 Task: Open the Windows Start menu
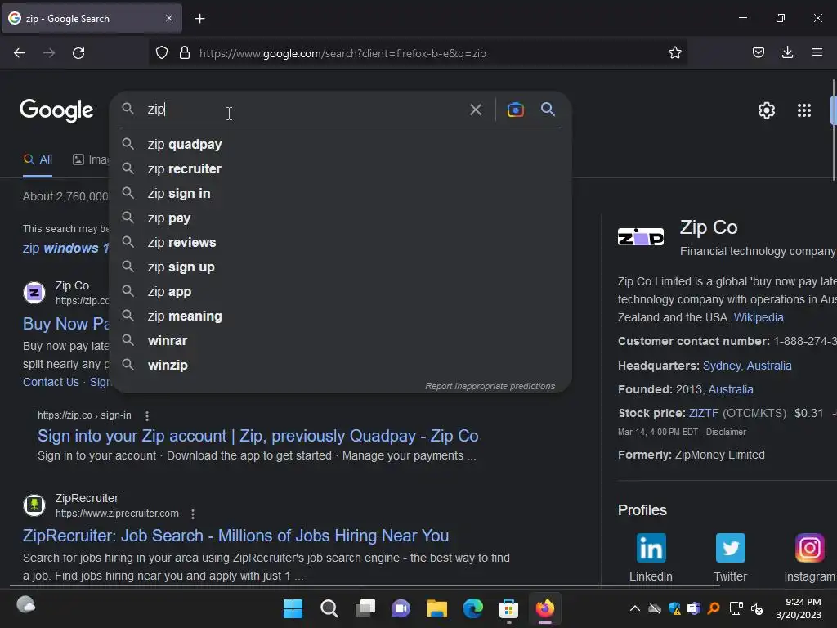tap(293, 608)
